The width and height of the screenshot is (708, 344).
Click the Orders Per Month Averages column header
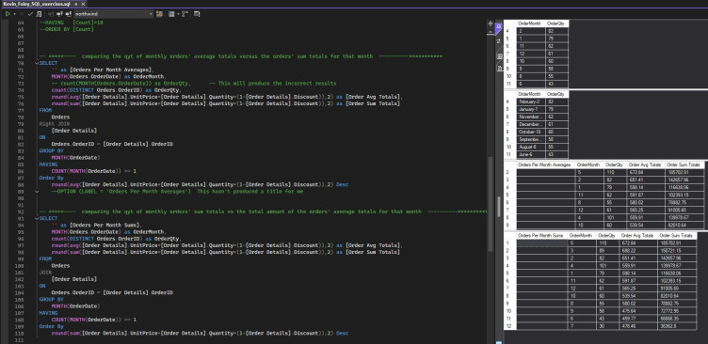(545, 165)
